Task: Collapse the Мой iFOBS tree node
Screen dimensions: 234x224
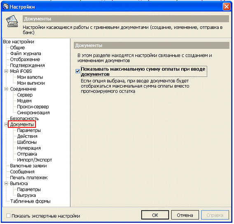Action: [6, 71]
